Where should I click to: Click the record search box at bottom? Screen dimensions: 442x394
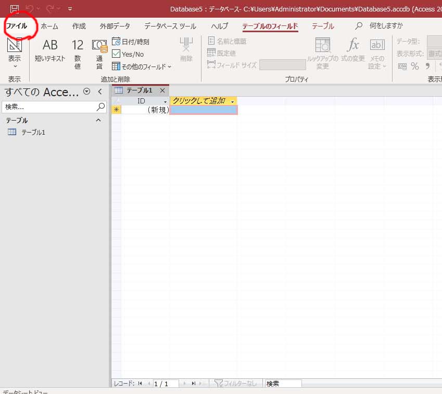coord(283,384)
